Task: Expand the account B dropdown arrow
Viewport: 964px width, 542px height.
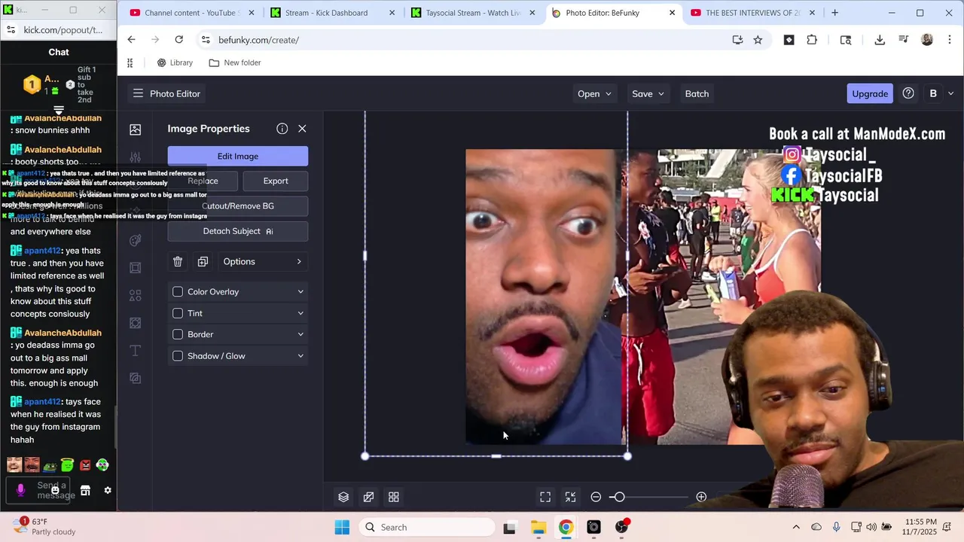Action: pyautogui.click(x=950, y=93)
